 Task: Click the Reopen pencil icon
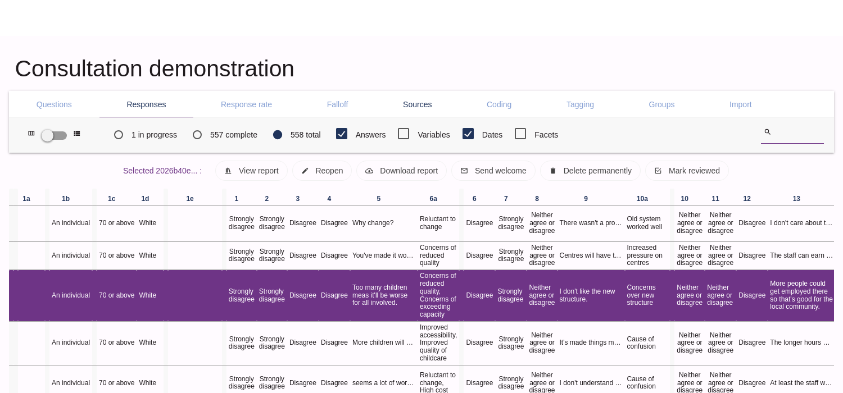305,171
